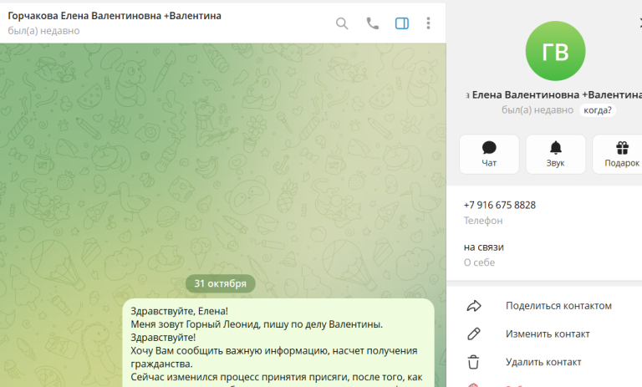Open Чат from the profile panel
This screenshot has height=387, width=642.
tap(489, 155)
